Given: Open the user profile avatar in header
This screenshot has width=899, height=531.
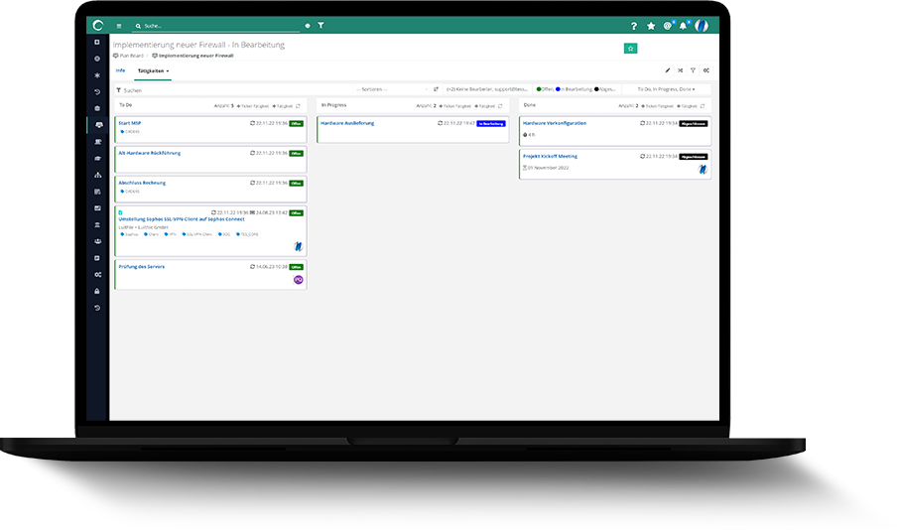Looking at the screenshot, I should pyautogui.click(x=702, y=26).
